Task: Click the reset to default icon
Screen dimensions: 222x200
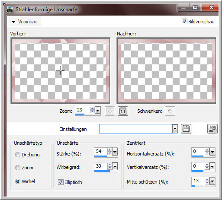Action: pos(212,129)
